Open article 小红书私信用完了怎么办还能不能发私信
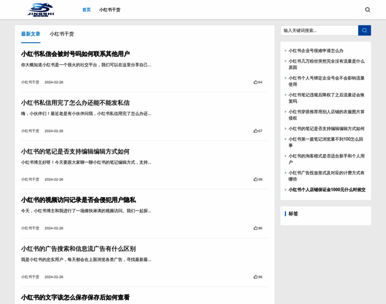The image size is (386, 304). click(x=75, y=103)
